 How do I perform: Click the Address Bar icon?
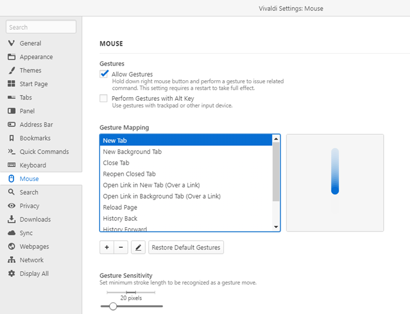tap(11, 124)
